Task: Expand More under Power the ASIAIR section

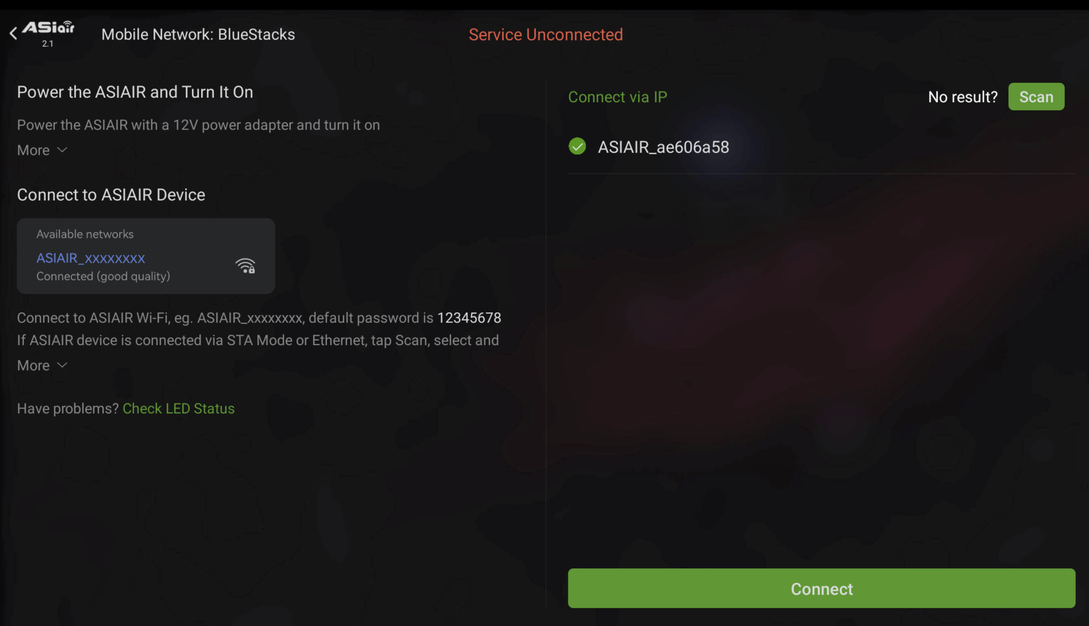Action: [42, 150]
